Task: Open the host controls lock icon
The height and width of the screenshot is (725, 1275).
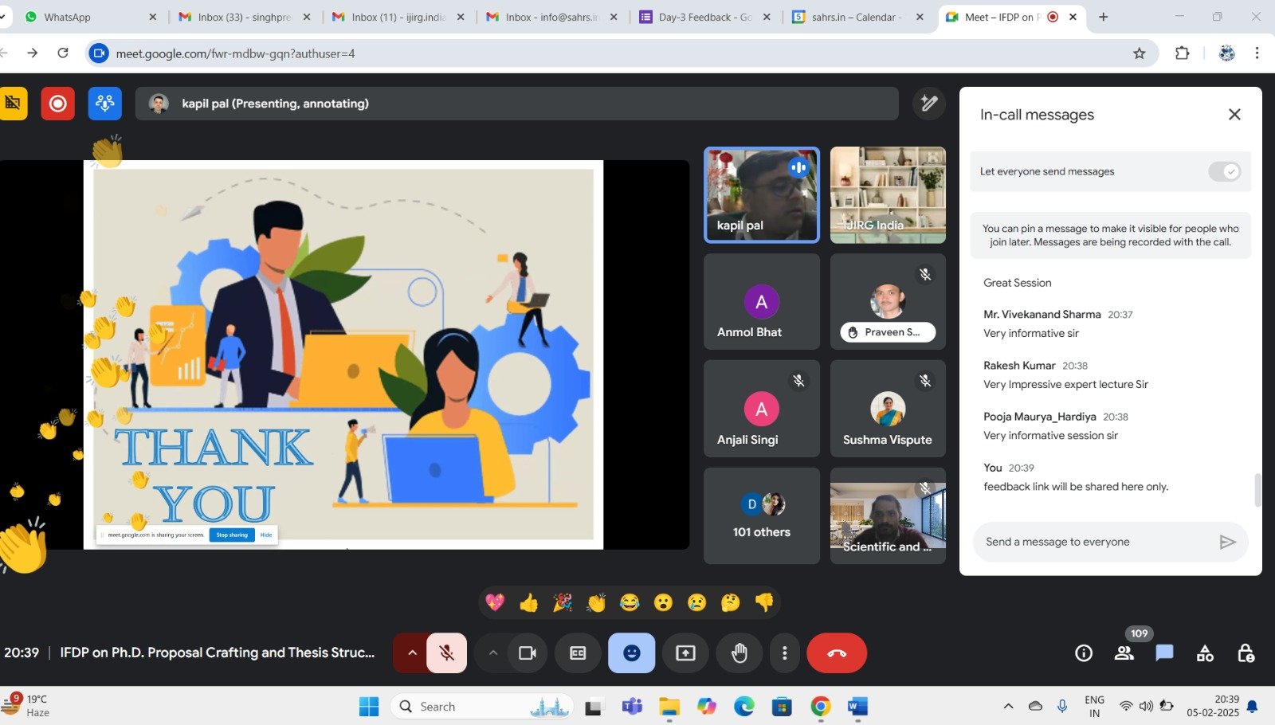Action: coord(1246,653)
